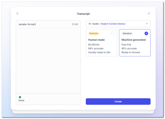Screen dimensions: 165x119
Task: Click the Transcript dialog title
Action: coord(83,14)
